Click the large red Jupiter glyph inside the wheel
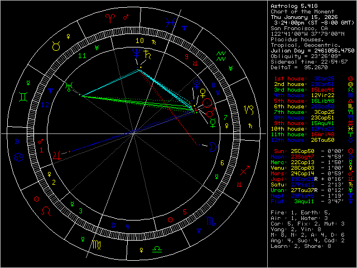357x268 pixels. [x=57, y=155]
